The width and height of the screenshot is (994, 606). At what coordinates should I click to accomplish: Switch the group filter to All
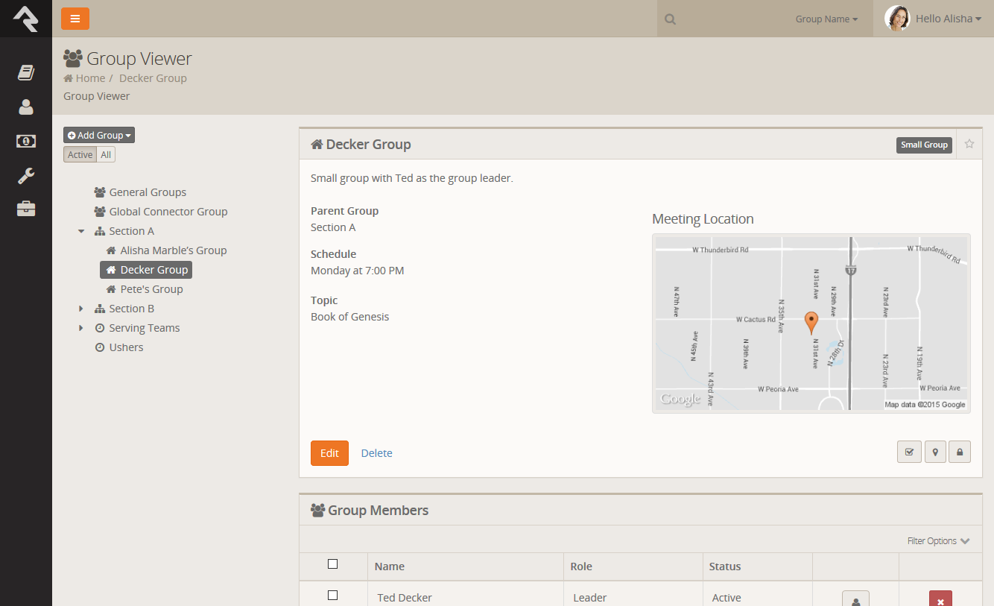[x=106, y=155]
